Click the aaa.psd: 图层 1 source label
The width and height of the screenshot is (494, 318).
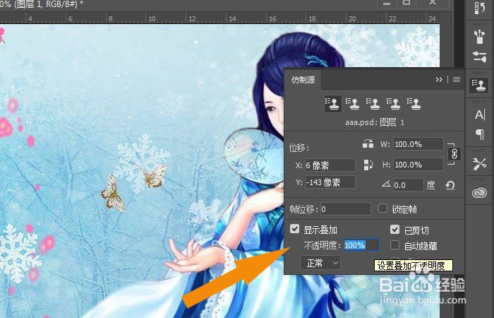(374, 122)
